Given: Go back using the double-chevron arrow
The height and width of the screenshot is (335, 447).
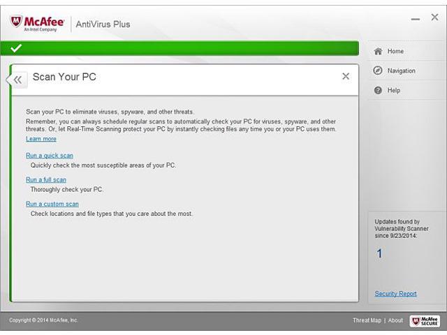Looking at the screenshot, I should [17, 80].
